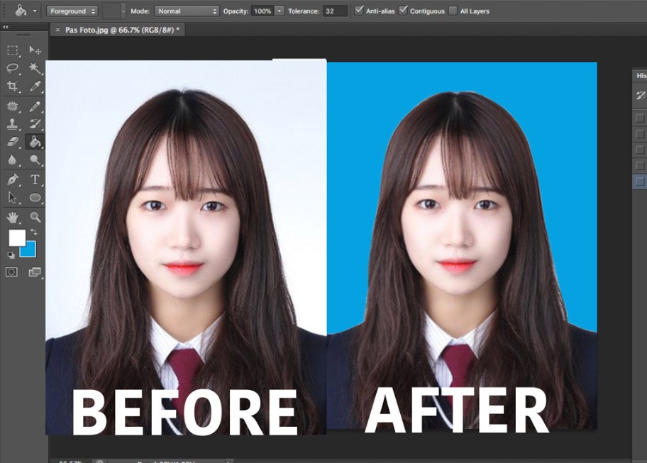Select the Pen tool
Viewport: 647px width, 463px height.
pyautogui.click(x=11, y=179)
